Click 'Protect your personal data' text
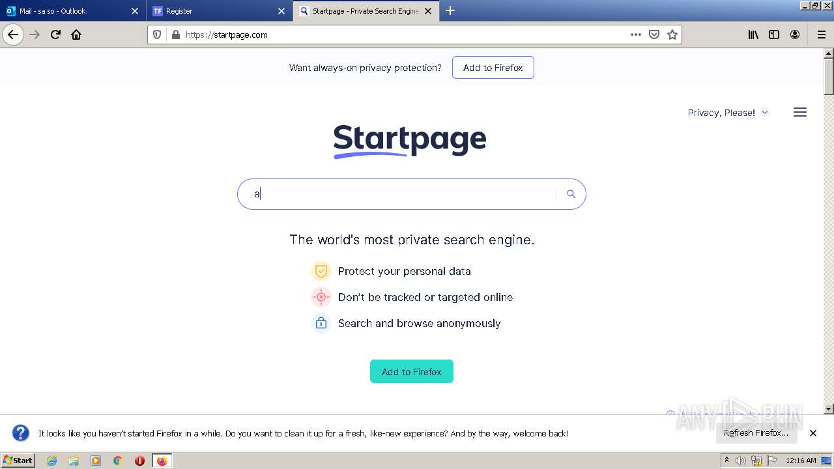The image size is (834, 469). [x=404, y=271]
